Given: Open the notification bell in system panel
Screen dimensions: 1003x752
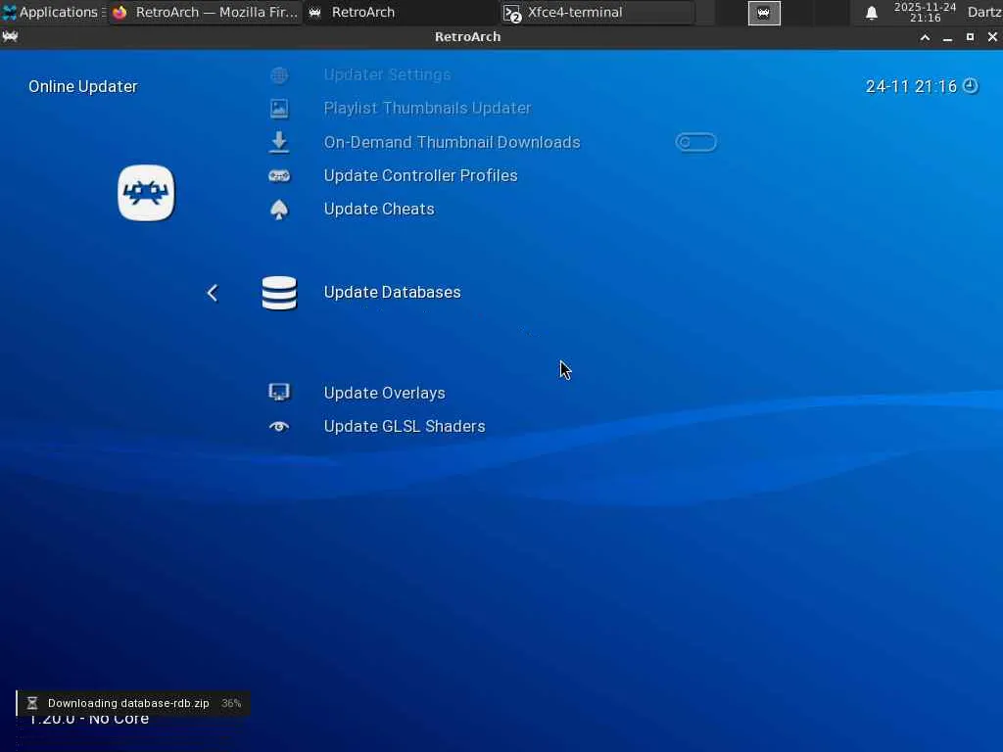Looking at the screenshot, I should tap(871, 13).
